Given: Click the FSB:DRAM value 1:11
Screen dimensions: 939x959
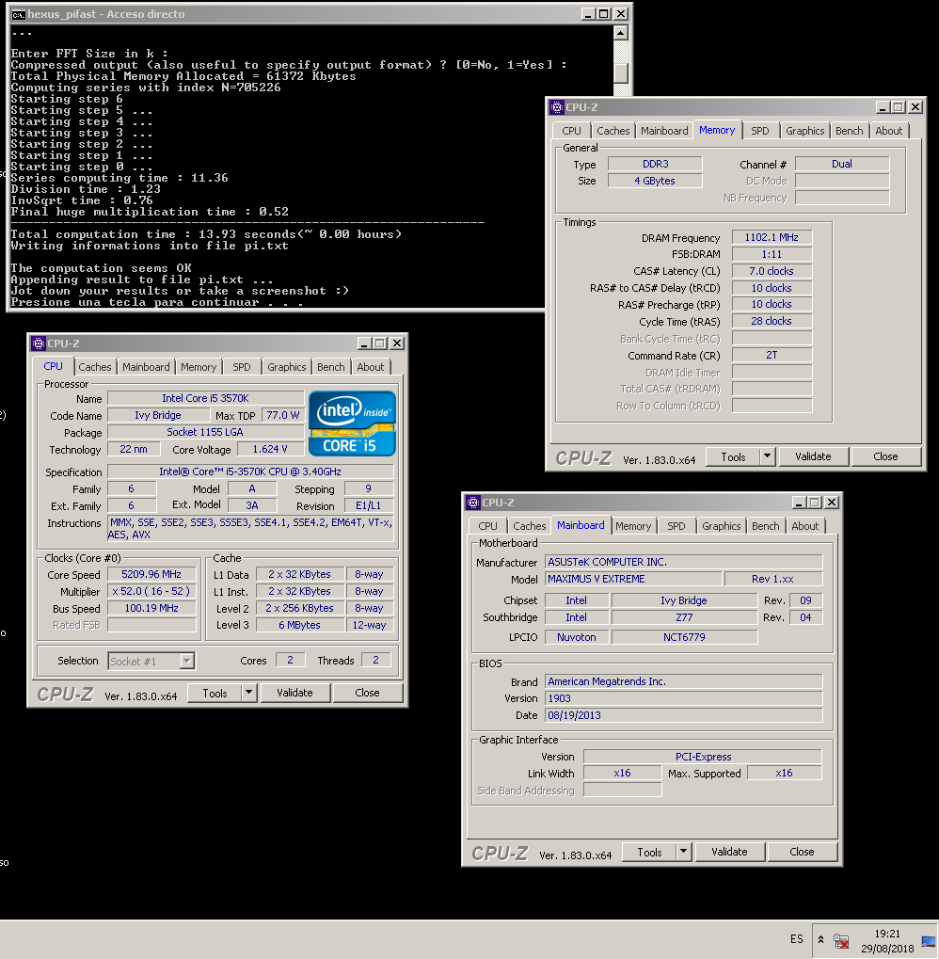Looking at the screenshot, I should pos(772,254).
